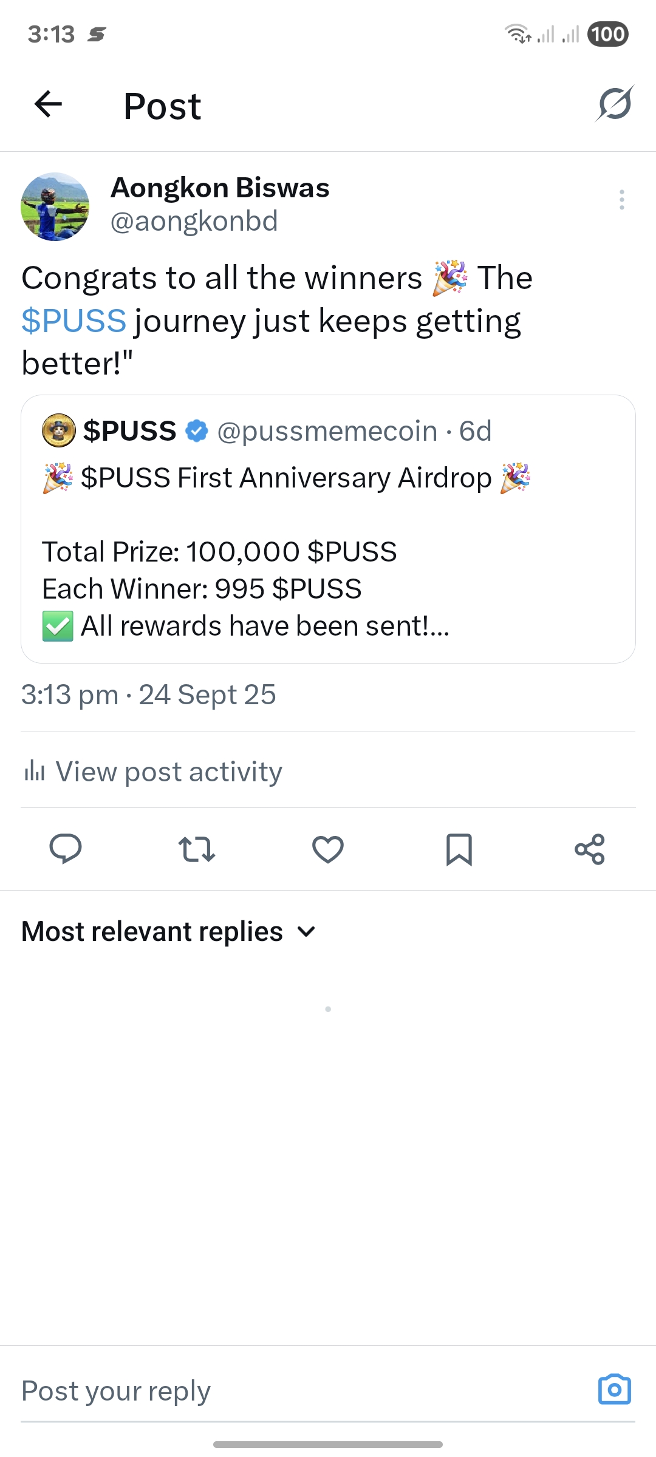
Task: Open the $PUSS cashtag link
Action: 74,321
